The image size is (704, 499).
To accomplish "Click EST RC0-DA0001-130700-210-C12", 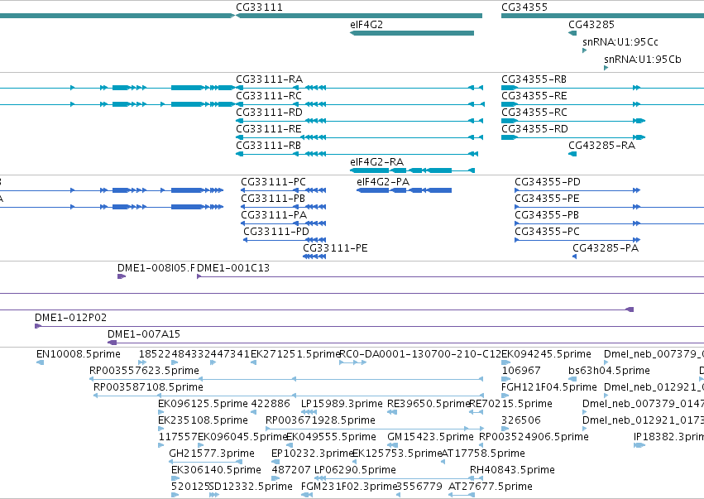I will coord(353,362).
